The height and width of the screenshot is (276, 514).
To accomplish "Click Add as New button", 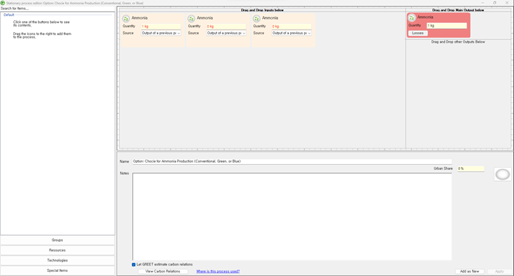I will coord(469,271).
